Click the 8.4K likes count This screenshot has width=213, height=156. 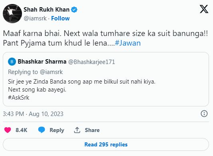[x=21, y=130]
